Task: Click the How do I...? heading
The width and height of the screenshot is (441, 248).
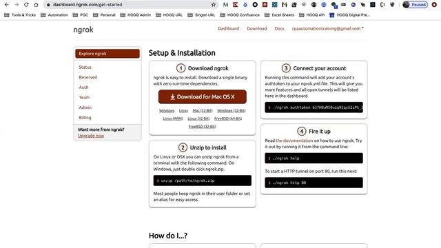Action: pyautogui.click(x=168, y=236)
